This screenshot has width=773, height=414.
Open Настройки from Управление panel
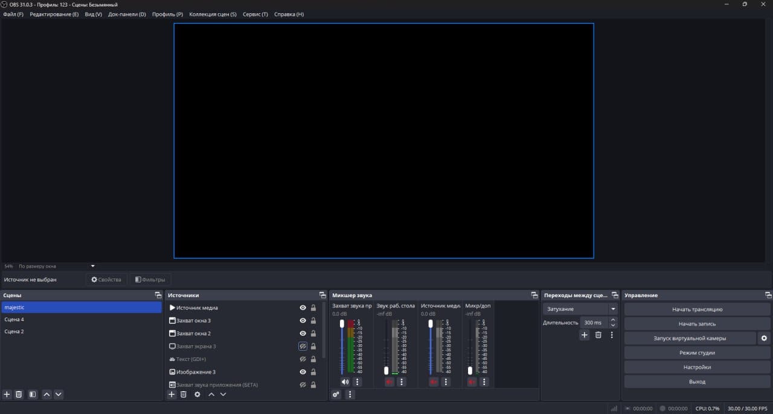point(697,367)
